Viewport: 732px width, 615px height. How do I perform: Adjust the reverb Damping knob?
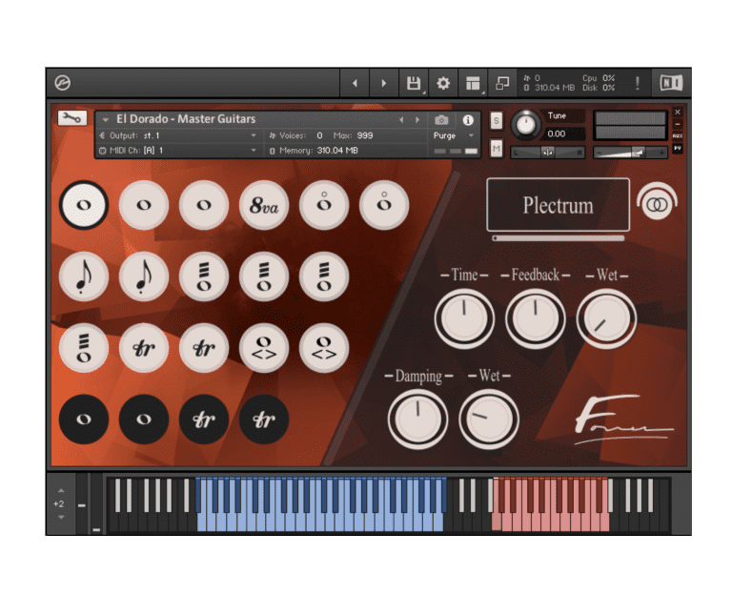(417, 419)
